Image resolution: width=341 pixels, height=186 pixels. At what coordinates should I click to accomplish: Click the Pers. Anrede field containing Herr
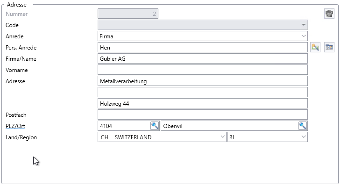202,47
